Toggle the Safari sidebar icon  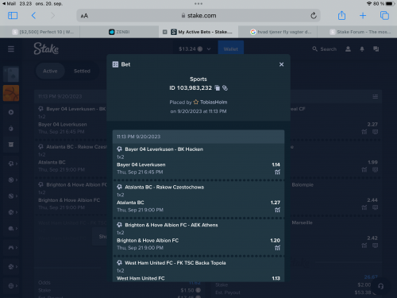13,16
